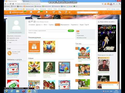Viewport: 125px width, 93px height.
Task: Click the browser reload button
Action: (10, 4)
